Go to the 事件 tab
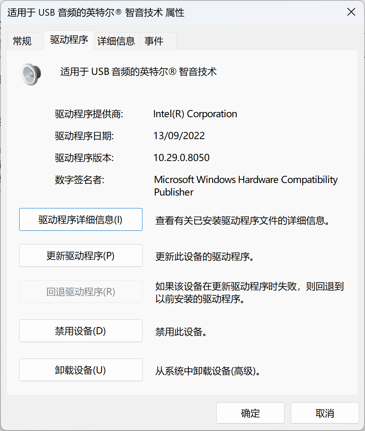This screenshot has width=365, height=431. tap(154, 41)
